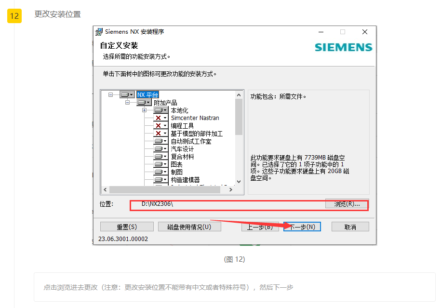Cancel setup with the 取消 button
441x308 pixels.
350,227
